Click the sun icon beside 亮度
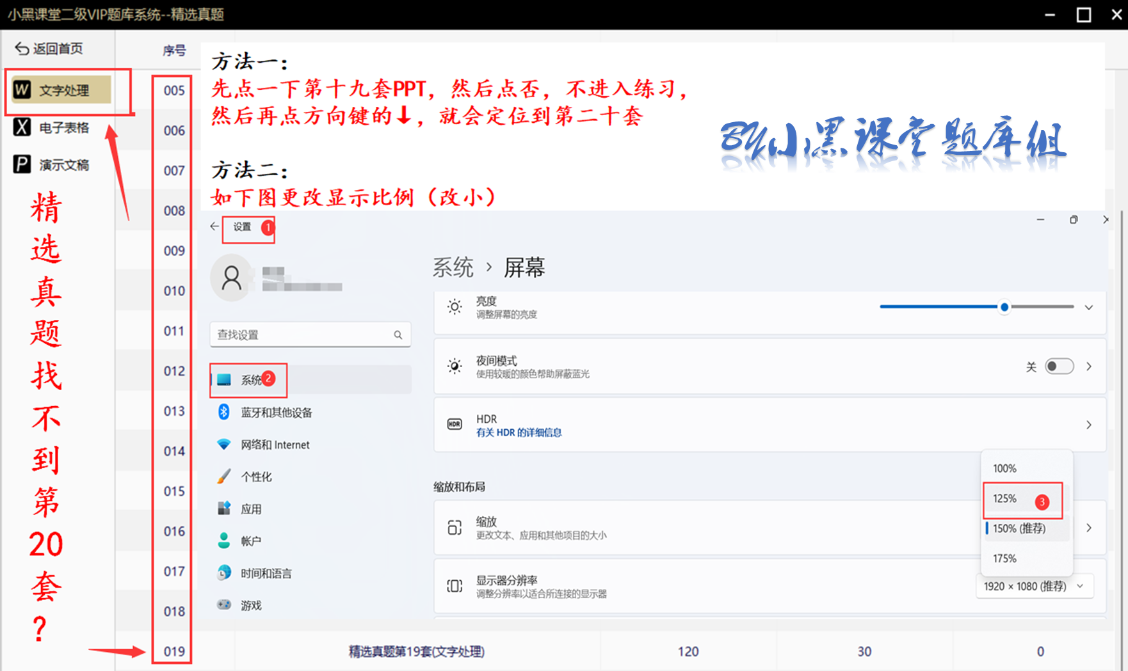The image size is (1128, 671). (455, 307)
